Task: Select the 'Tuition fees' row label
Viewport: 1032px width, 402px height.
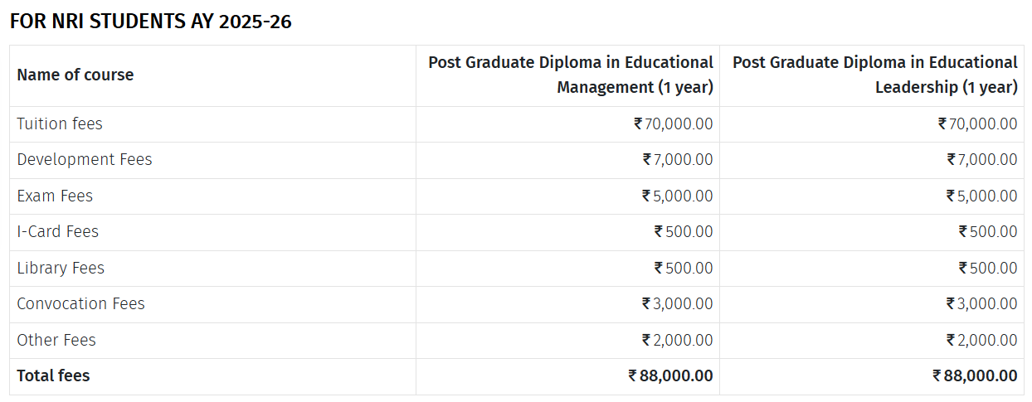Action: coord(60,124)
